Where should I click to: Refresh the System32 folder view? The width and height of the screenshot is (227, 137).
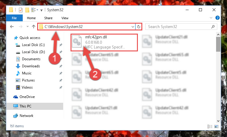(x=138, y=27)
